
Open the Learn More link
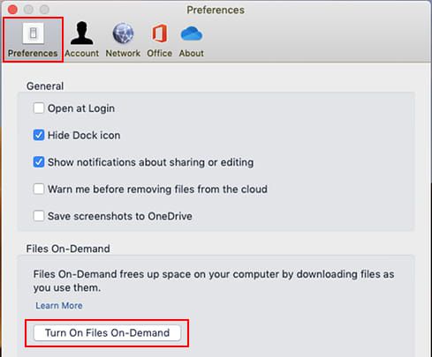(59, 306)
